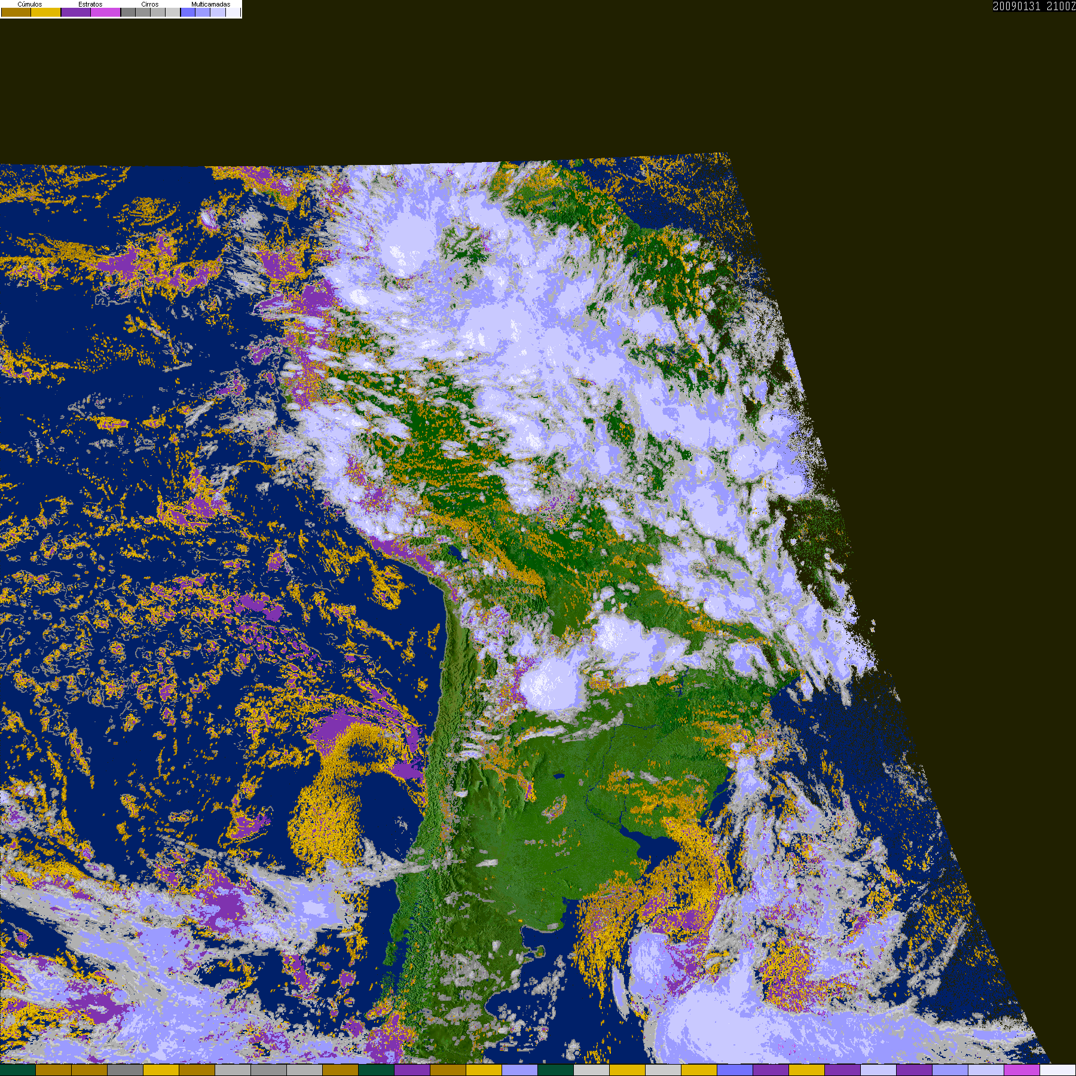Choose the magenta Estratos legend swatch
This screenshot has width=1076, height=1076.
coord(106,12)
